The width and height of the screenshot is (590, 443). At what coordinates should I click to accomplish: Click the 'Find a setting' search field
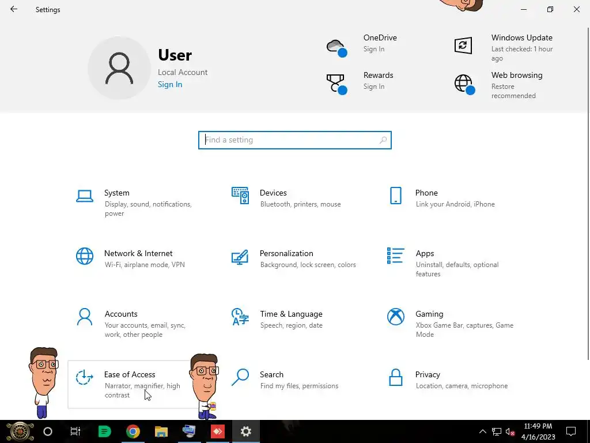pyautogui.click(x=295, y=140)
